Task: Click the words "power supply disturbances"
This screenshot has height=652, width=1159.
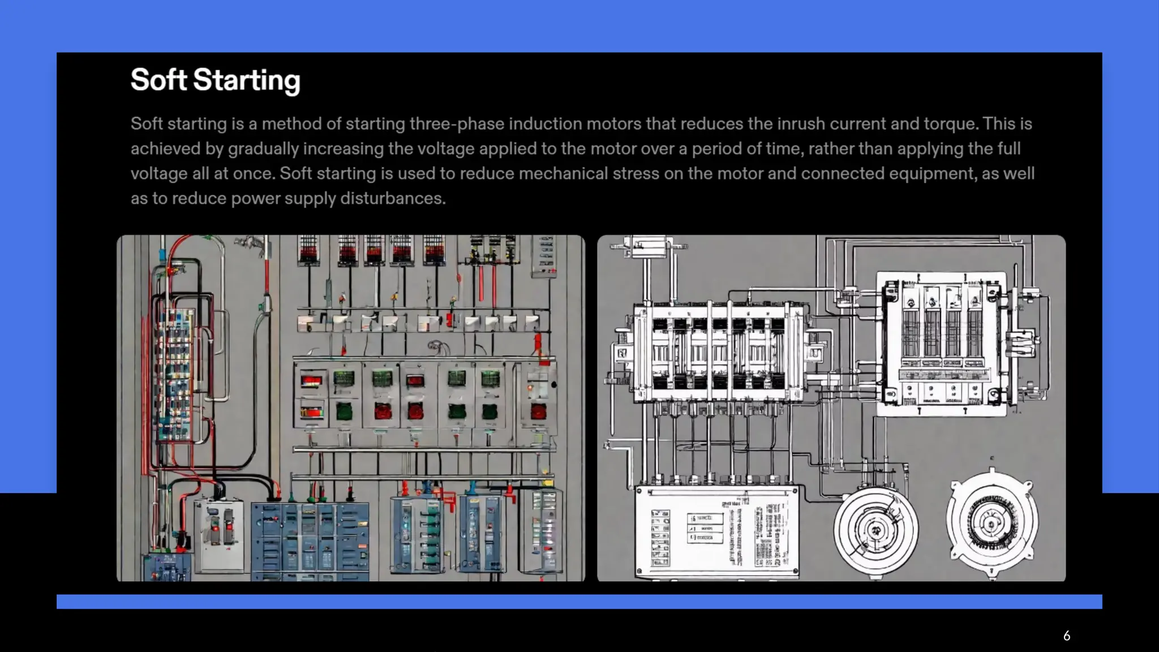Action: click(x=338, y=199)
